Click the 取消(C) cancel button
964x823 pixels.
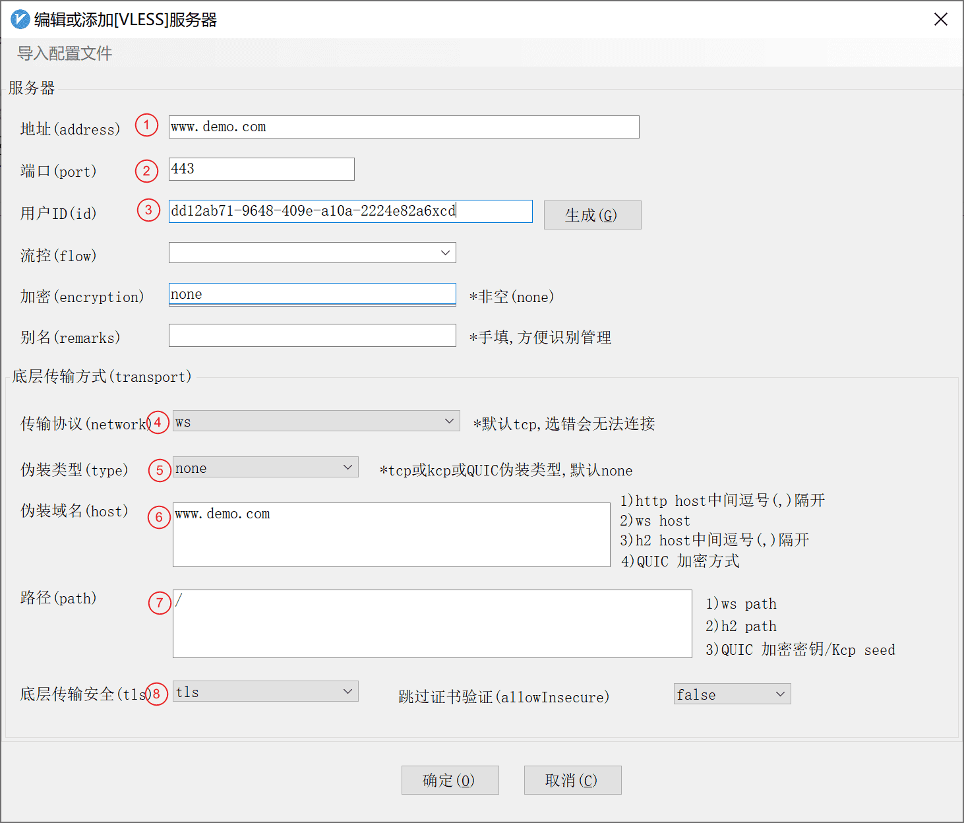(x=572, y=780)
